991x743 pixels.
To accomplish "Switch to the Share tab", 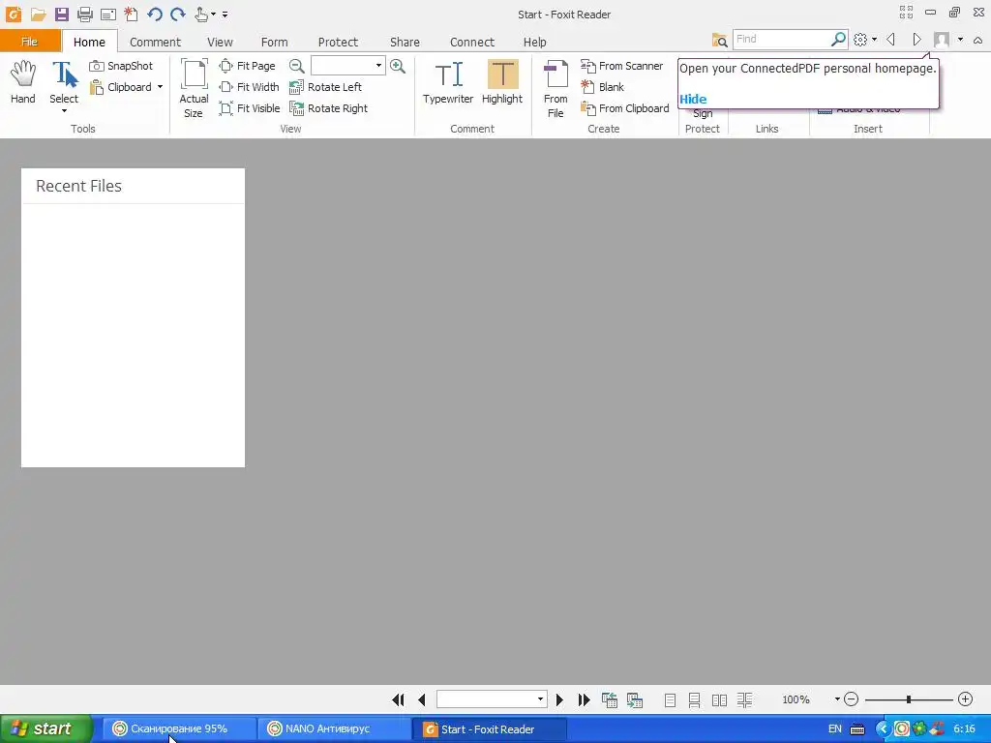I will [405, 43].
